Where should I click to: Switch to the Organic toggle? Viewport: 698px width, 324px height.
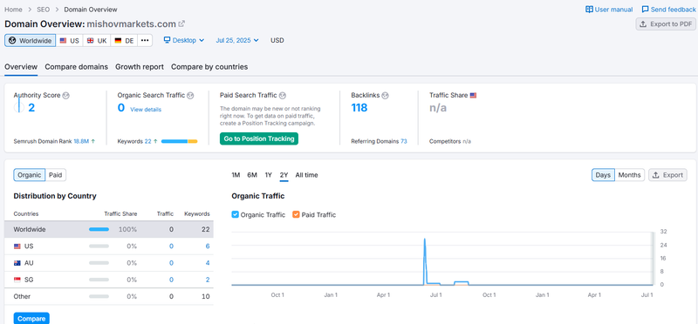(30, 175)
